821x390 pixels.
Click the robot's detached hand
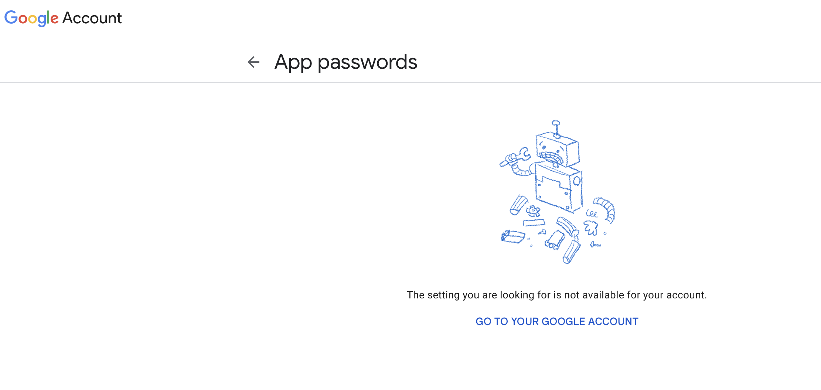click(590, 227)
